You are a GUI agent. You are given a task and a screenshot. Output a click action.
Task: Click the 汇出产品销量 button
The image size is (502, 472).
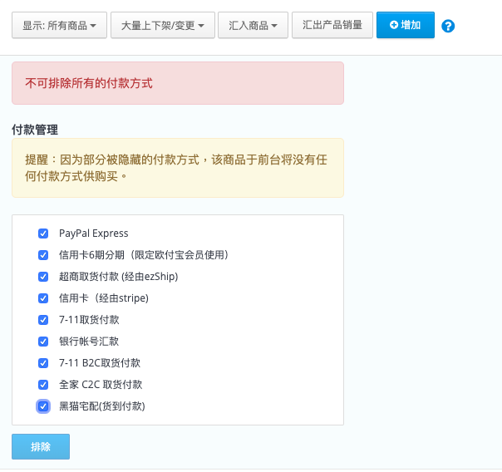coord(332,25)
